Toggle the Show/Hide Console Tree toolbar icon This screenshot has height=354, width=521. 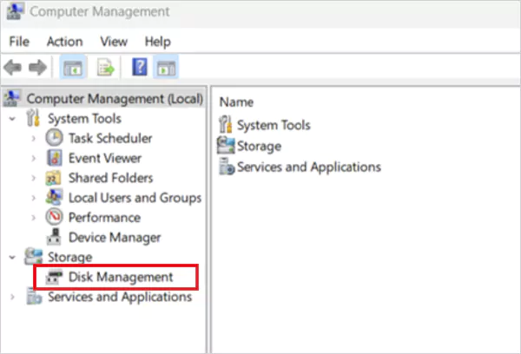[73, 68]
